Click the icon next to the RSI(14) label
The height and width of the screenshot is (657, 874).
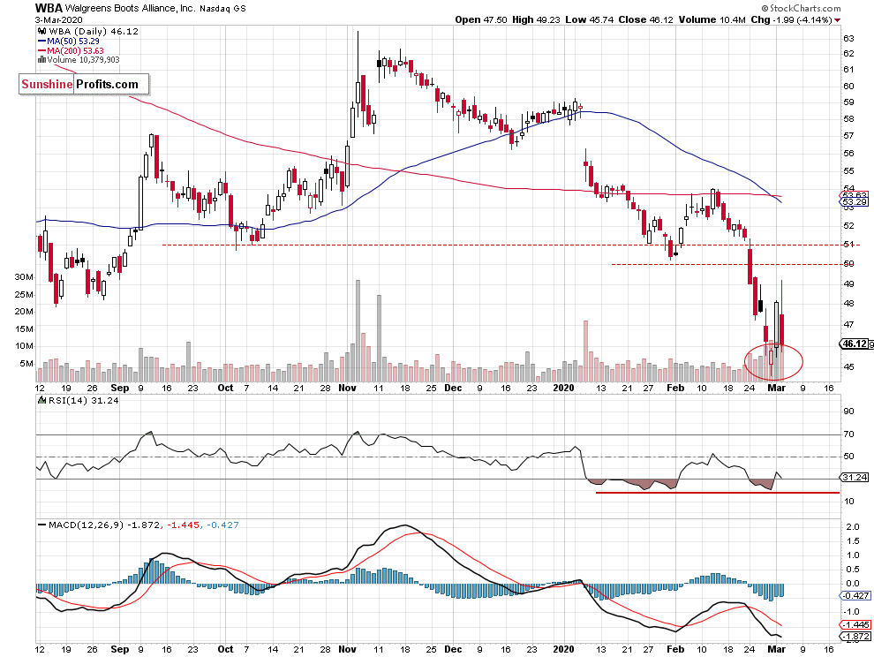(x=41, y=400)
